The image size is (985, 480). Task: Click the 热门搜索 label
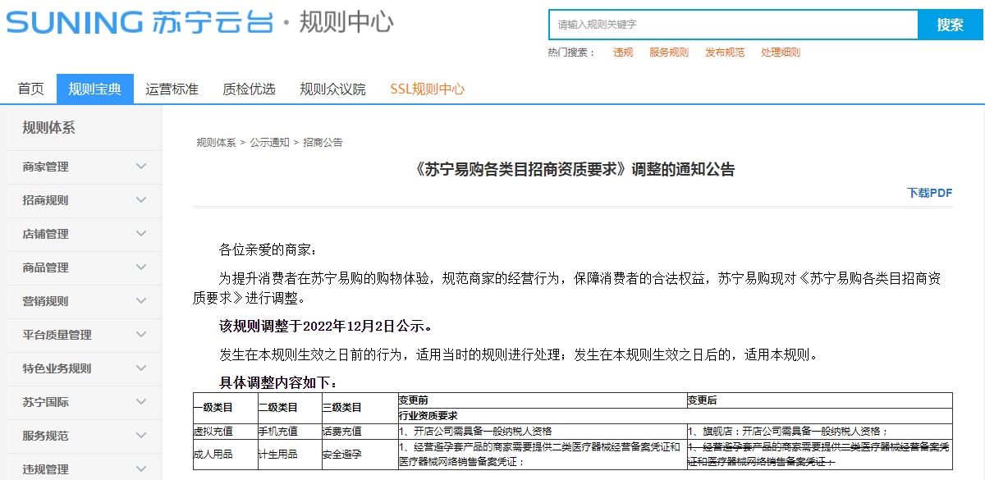[x=571, y=53]
